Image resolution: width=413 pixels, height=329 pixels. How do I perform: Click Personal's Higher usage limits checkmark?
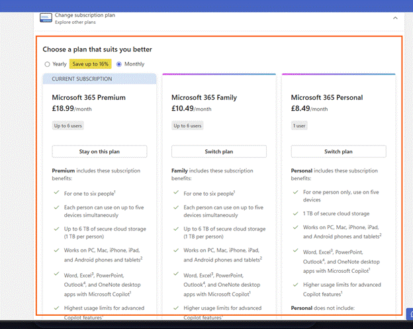point(296,285)
